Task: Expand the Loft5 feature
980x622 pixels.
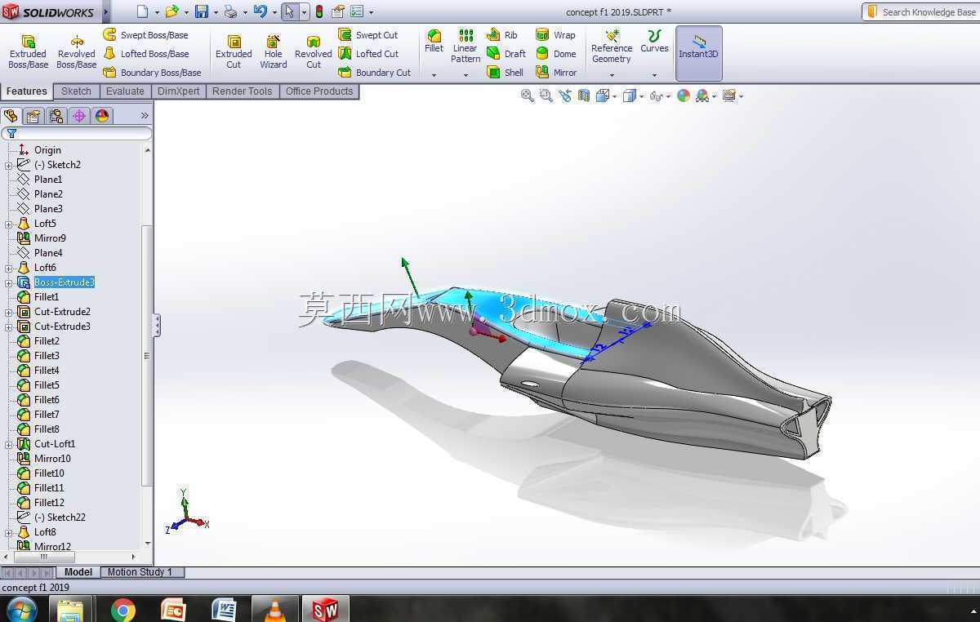Action: coord(9,224)
